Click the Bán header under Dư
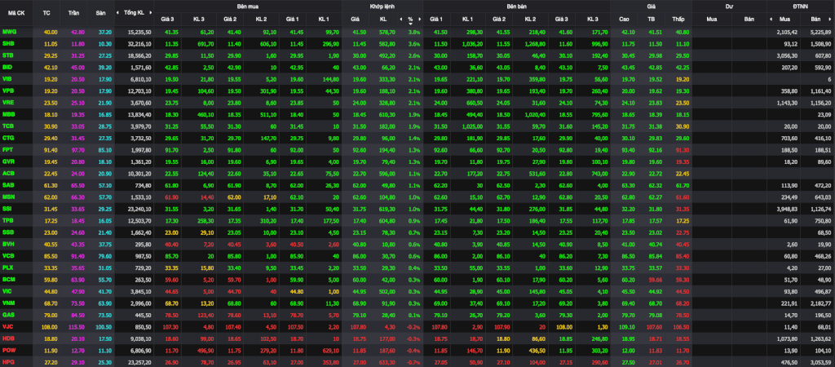This screenshot has height=367, width=835. point(750,20)
